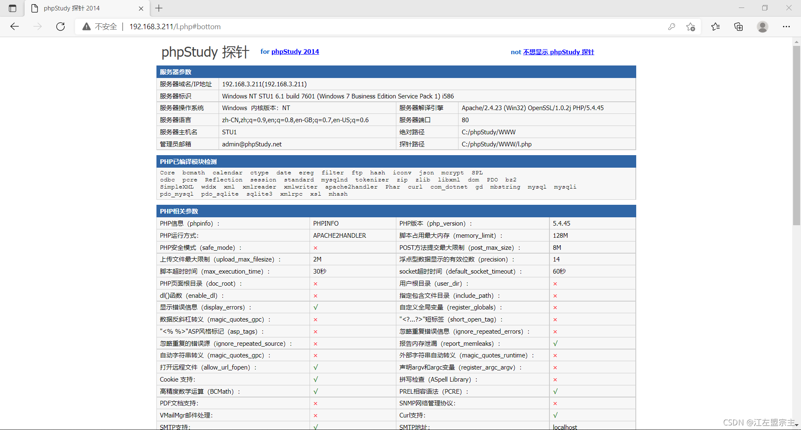This screenshot has height=430, width=801.
Task: Click the PHPINFO link
Action: coord(326,224)
